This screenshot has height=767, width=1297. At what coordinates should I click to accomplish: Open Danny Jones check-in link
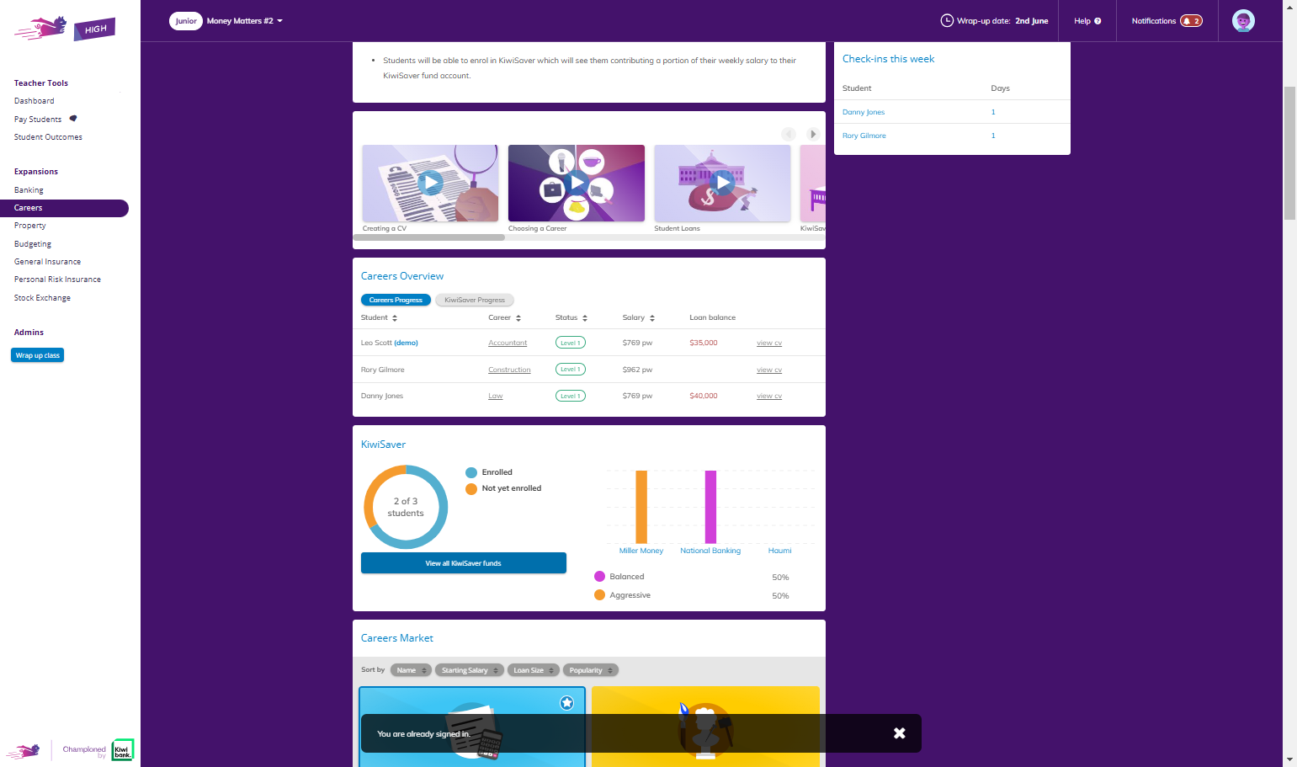(x=864, y=112)
